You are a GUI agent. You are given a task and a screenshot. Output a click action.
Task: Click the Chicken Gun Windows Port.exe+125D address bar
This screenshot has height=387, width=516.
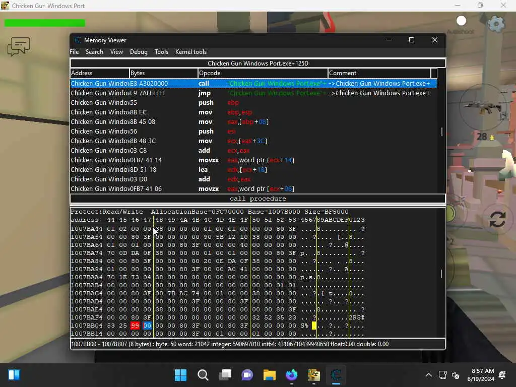(257, 63)
